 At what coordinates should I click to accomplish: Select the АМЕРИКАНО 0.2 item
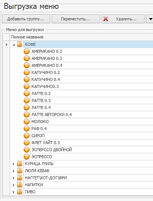(92, 51)
